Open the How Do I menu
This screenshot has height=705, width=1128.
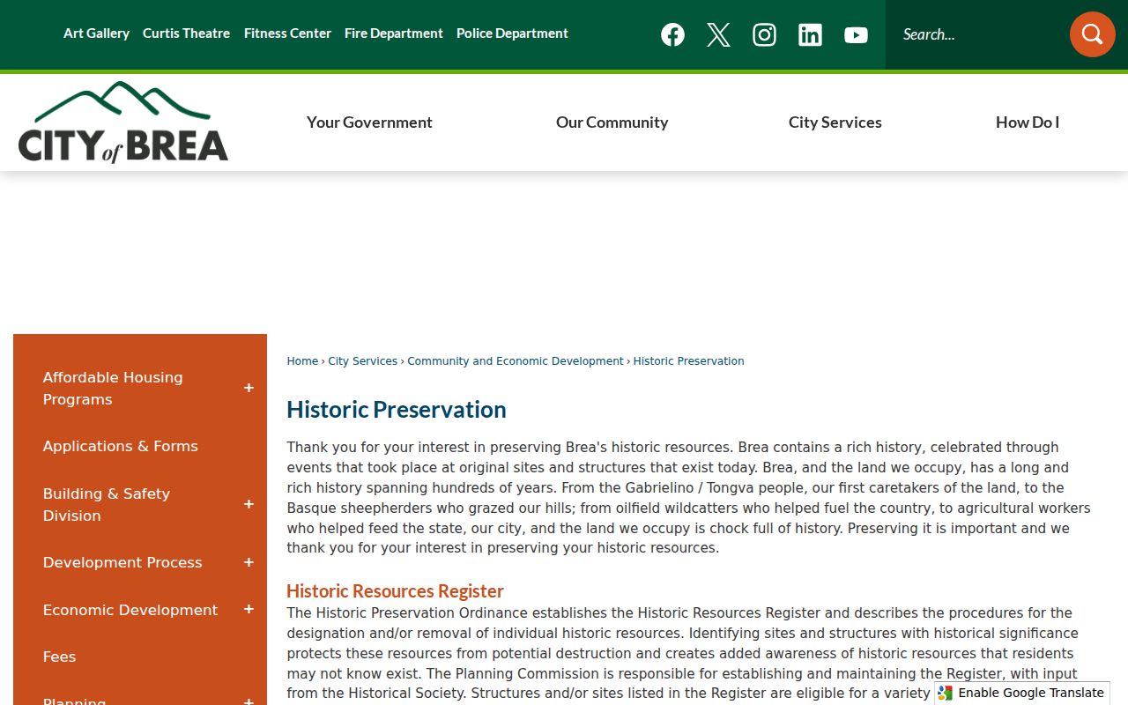pyautogui.click(x=1028, y=122)
